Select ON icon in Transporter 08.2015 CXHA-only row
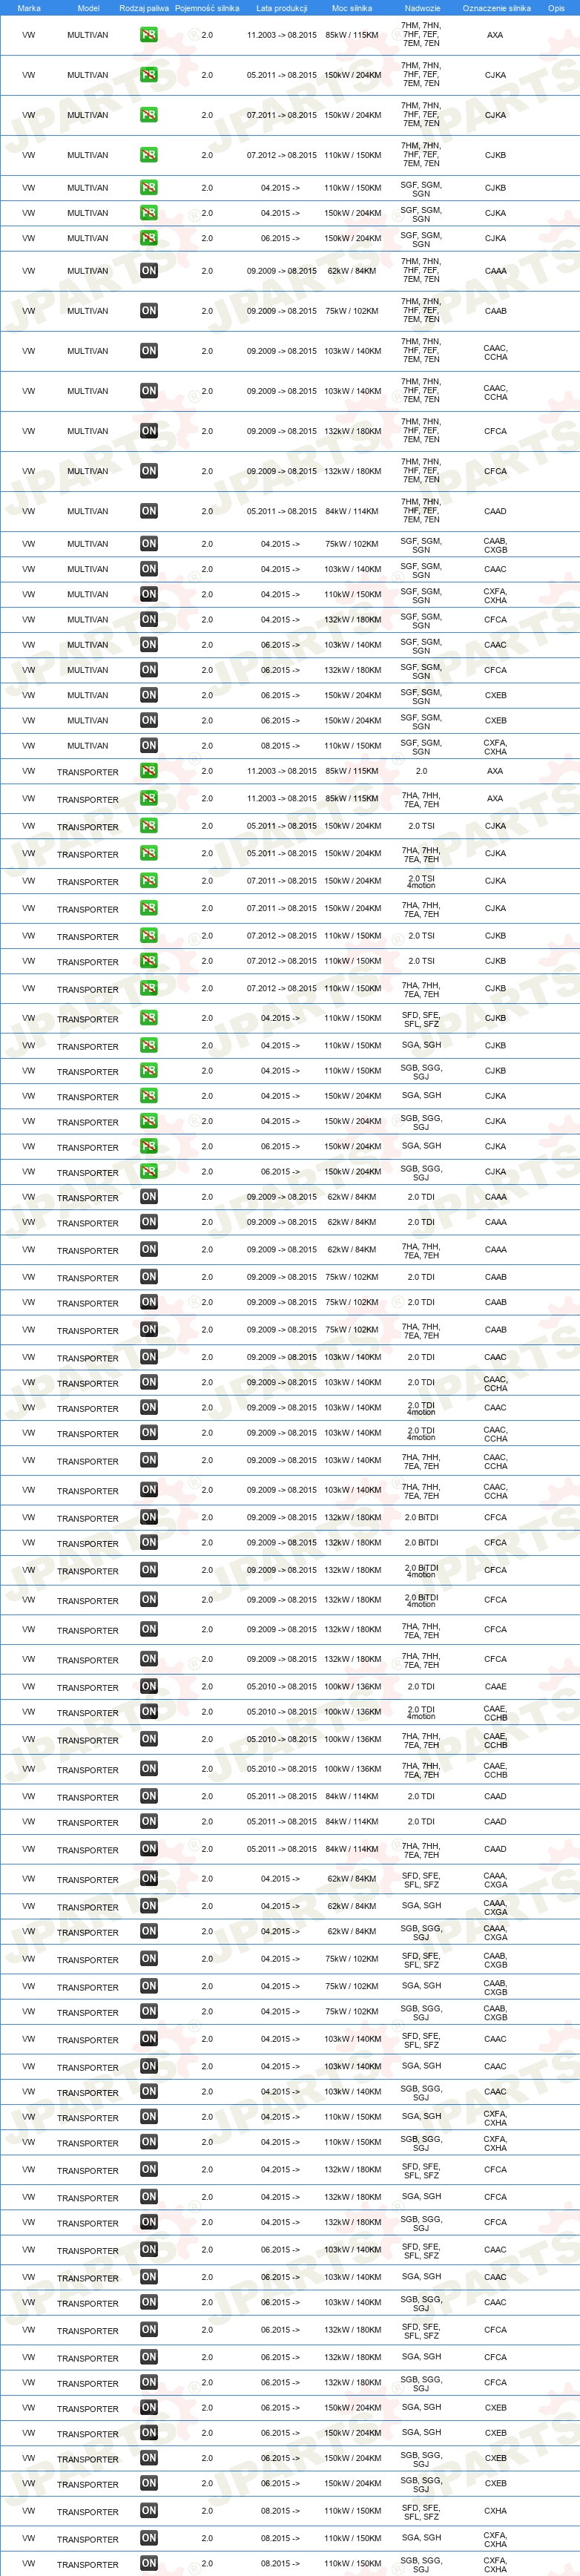Image resolution: width=580 pixels, height=2576 pixels. click(148, 2510)
